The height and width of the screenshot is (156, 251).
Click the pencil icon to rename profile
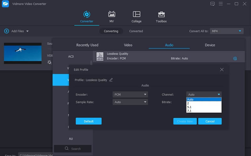point(111,80)
